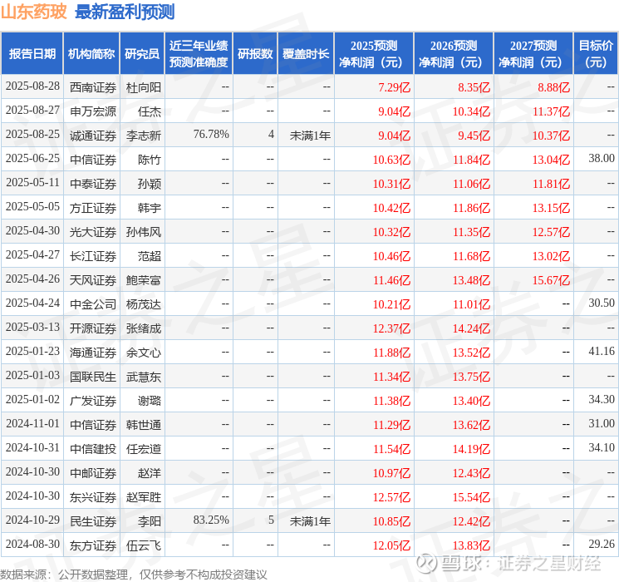Select analyst name 孙伟风
Image resolution: width=619 pixels, height=582 pixels.
pos(143,232)
